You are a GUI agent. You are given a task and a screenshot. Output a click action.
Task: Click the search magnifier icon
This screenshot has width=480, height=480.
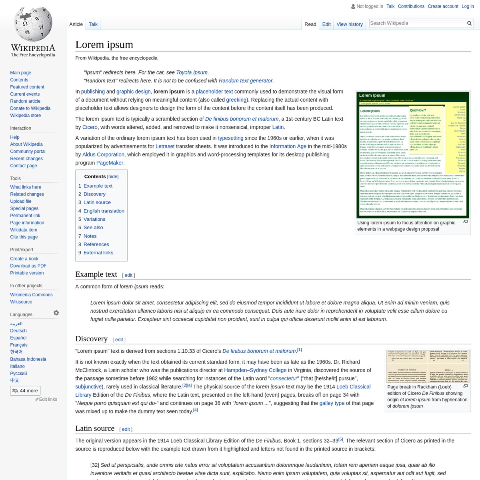pos(469,23)
